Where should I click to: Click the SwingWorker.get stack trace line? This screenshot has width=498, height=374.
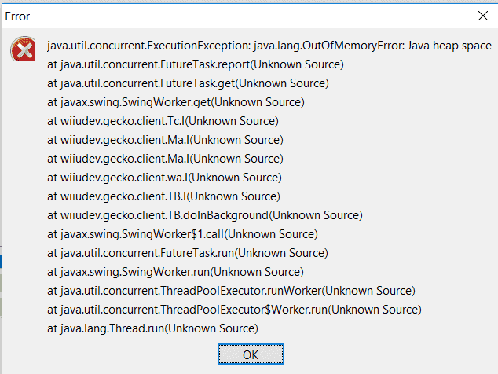pyautogui.click(x=176, y=102)
